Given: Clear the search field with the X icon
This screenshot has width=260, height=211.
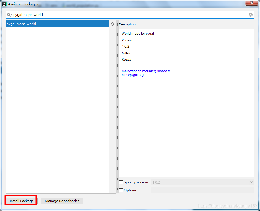Looking at the screenshot, I should click(250, 15).
